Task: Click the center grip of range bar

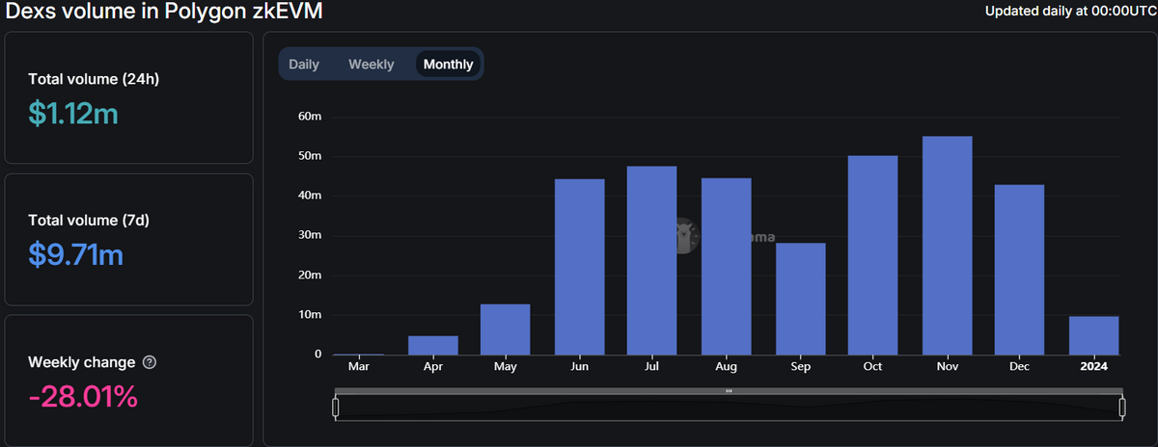Action: click(x=729, y=390)
